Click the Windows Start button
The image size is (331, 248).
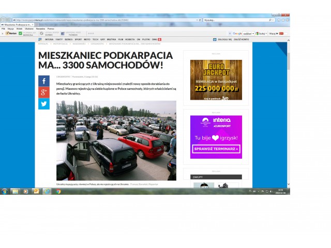pyautogui.click(x=5, y=191)
